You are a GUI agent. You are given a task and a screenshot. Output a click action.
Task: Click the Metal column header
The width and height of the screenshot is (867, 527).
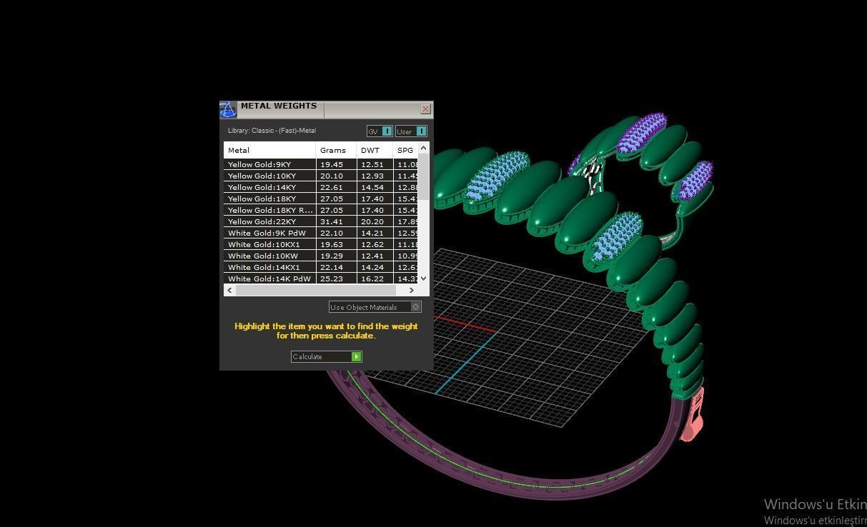(269, 150)
